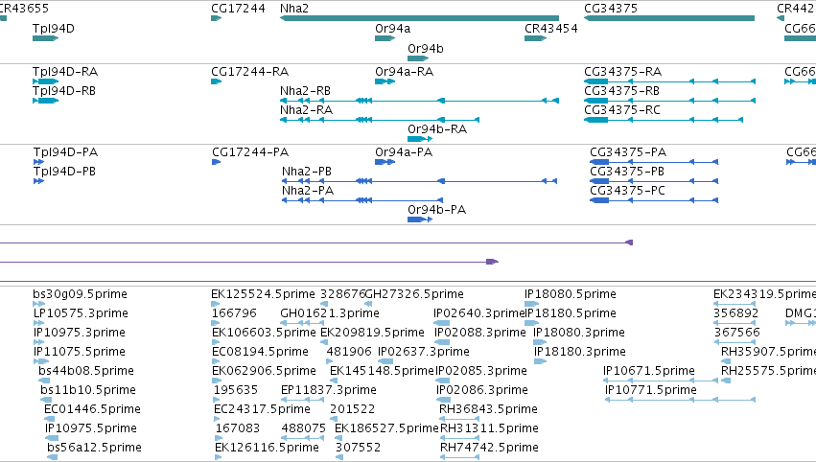Screen dimensions: 816x462
Task: Open EST RH35907.5prime
Action: pyautogui.click(x=768, y=352)
